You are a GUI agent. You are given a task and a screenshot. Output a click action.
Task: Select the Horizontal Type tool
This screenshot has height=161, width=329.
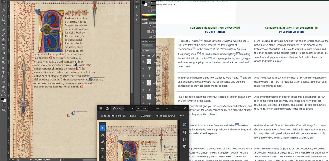pyautogui.click(x=4, y=72)
